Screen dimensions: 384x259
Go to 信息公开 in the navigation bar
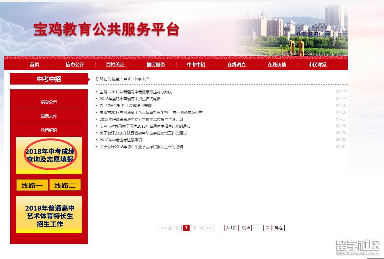75,65
